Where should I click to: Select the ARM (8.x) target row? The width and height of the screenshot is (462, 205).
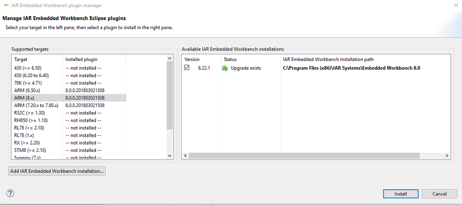[x=69, y=97]
